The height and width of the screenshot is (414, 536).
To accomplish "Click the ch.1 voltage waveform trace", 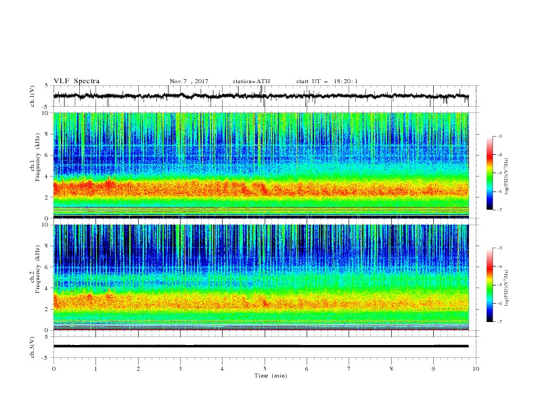I will [x=261, y=96].
